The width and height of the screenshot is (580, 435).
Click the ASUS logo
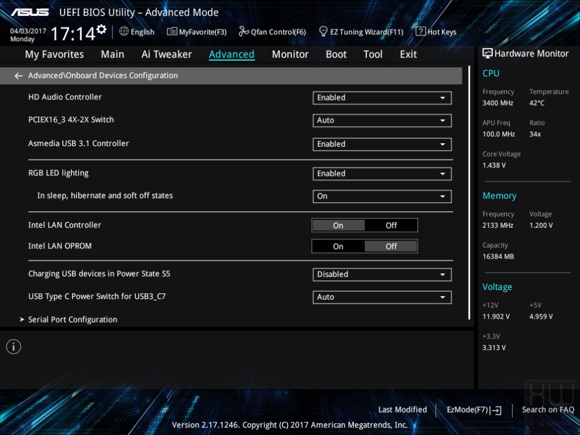tap(30, 12)
